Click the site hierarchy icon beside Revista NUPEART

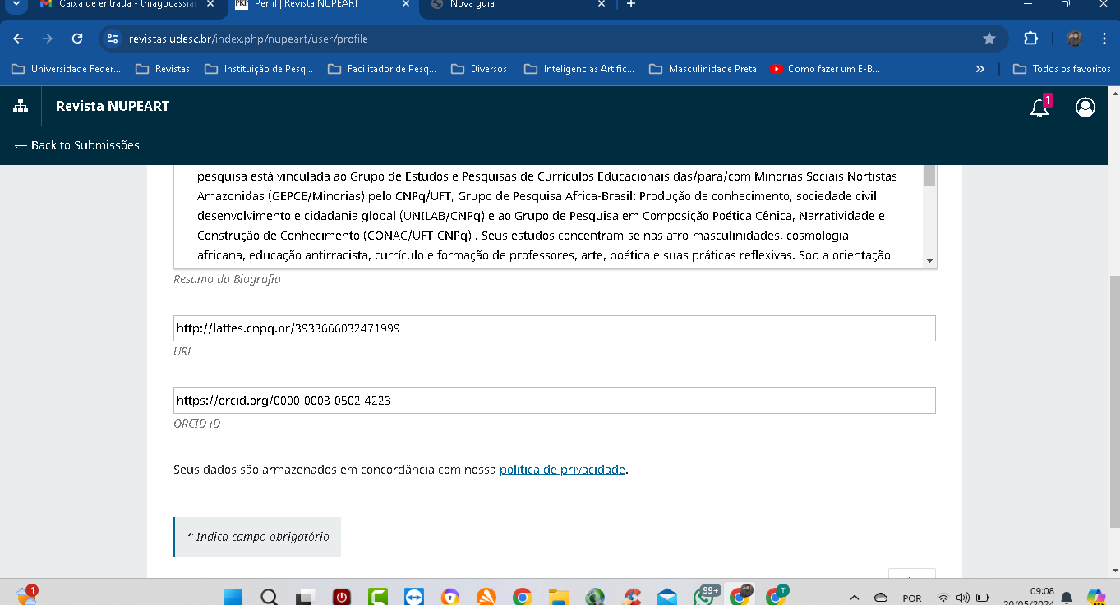coord(21,106)
